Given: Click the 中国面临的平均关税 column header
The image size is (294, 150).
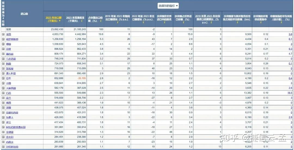Looking at the screenshot, I should [281, 18].
